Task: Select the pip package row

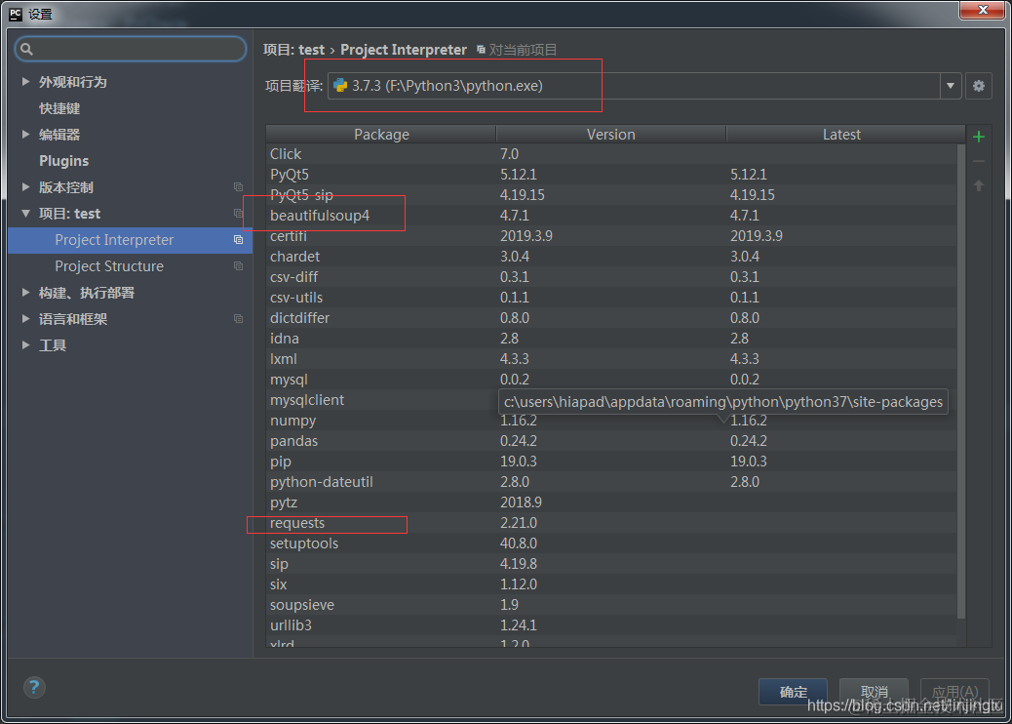Action: click(611, 462)
